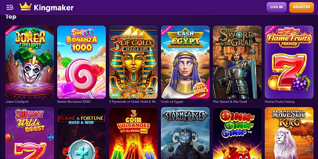
Task: Open The Sword & the Grail tile
Action: 237,62
